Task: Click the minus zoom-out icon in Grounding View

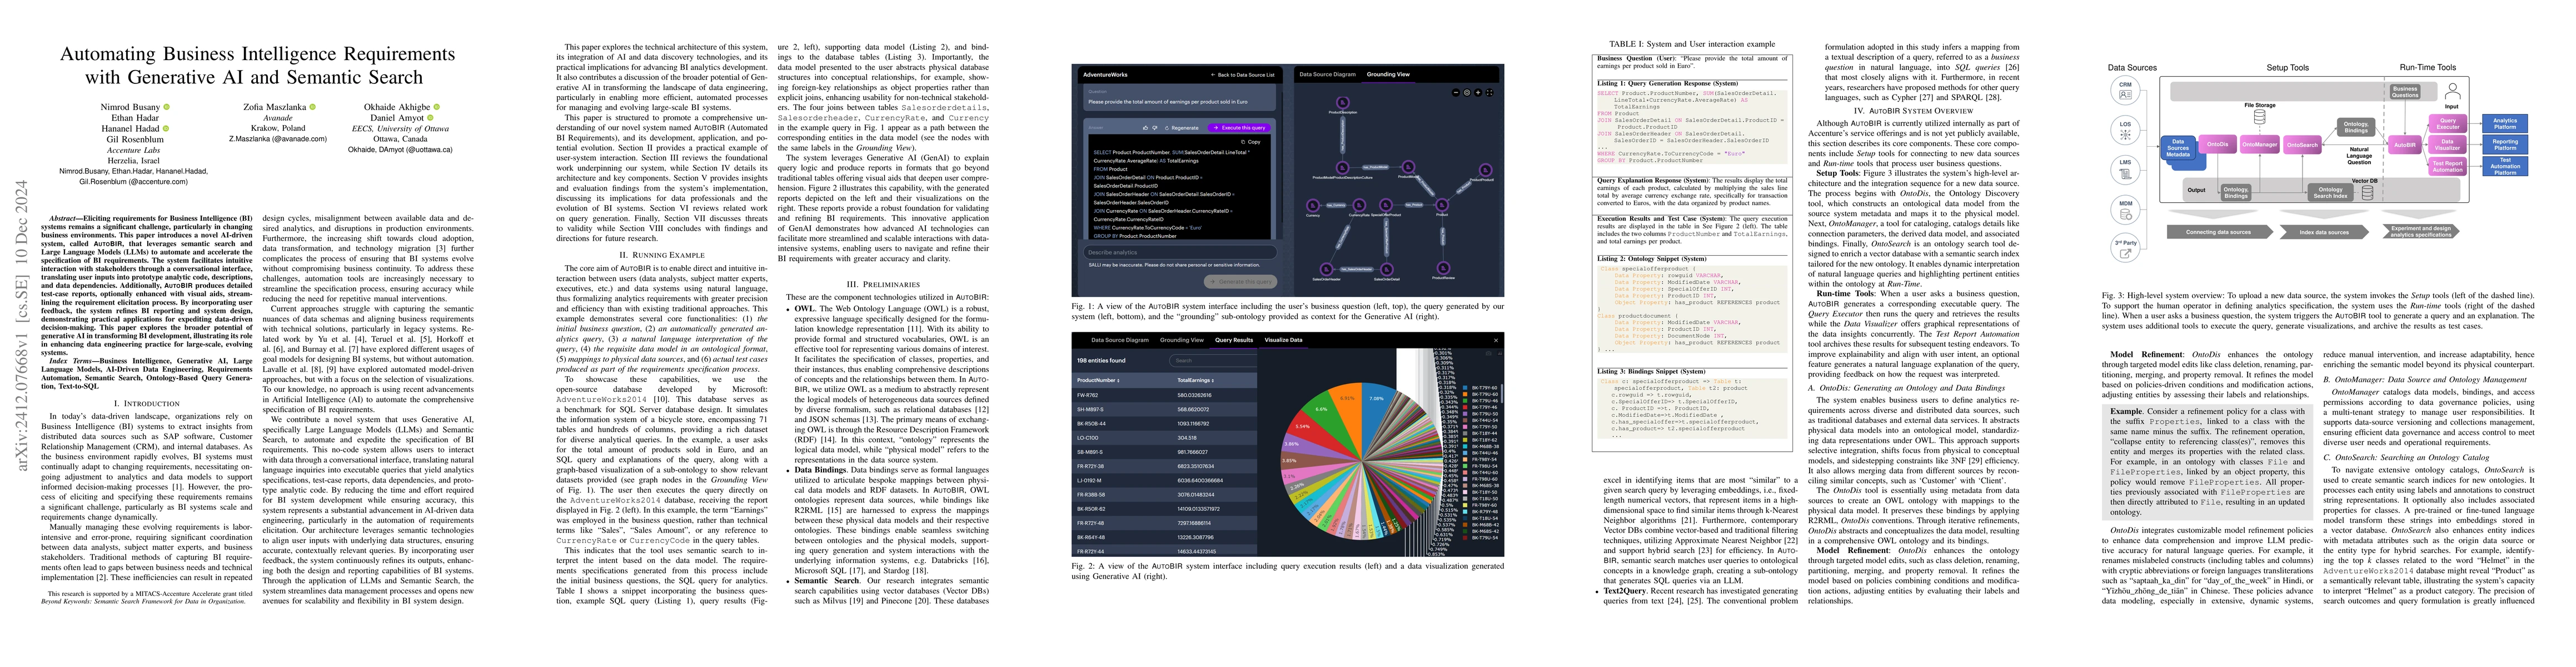Action: tap(1456, 93)
